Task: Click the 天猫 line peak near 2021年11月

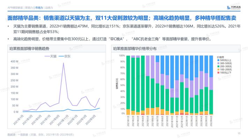Action: [x=64, y=63]
